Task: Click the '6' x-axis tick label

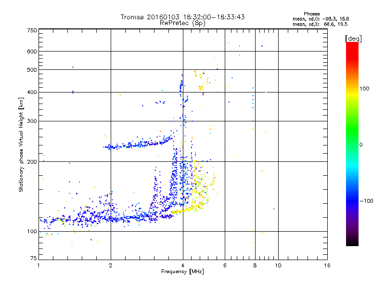Action: [225, 265]
